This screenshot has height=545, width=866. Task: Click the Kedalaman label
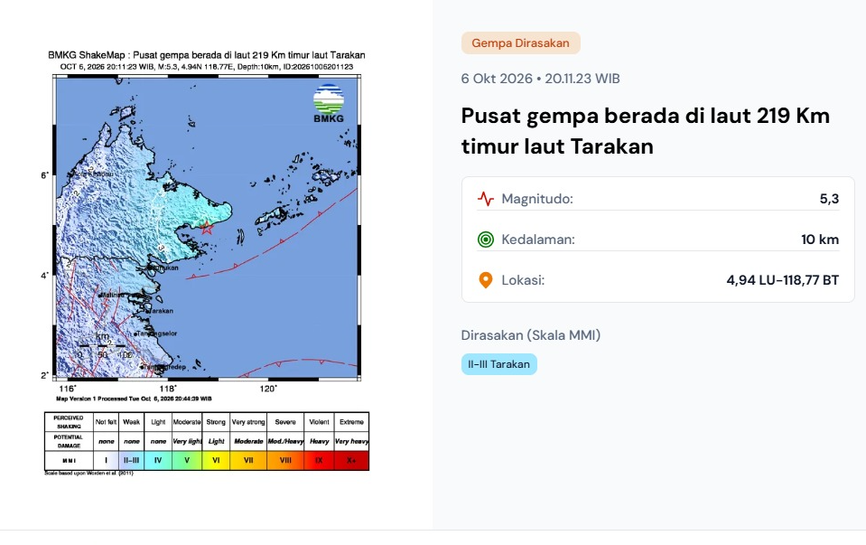(538, 240)
